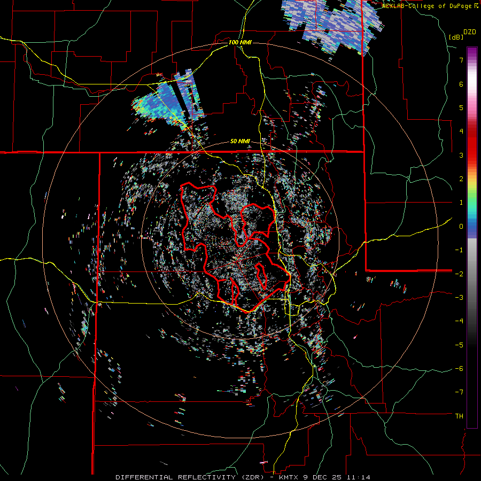Click the "100 NMI" range ring label
This screenshot has height=481, width=481.
(x=240, y=42)
